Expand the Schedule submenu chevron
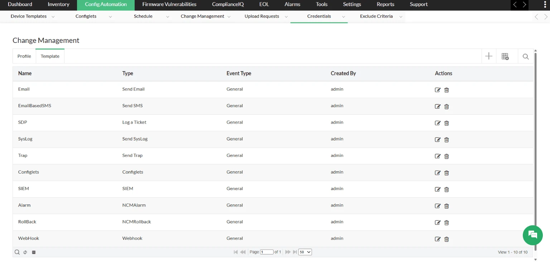 pos(168,17)
